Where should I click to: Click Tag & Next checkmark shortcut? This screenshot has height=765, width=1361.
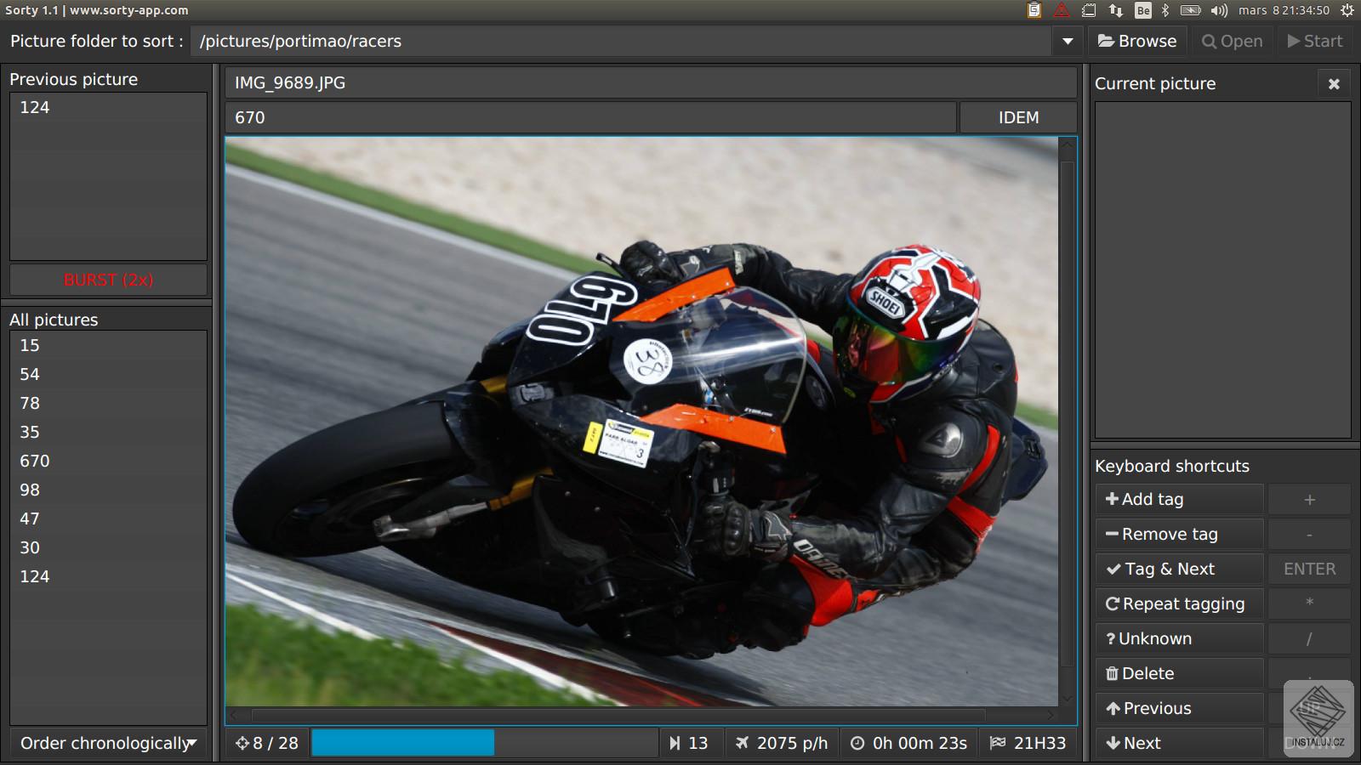click(1179, 569)
